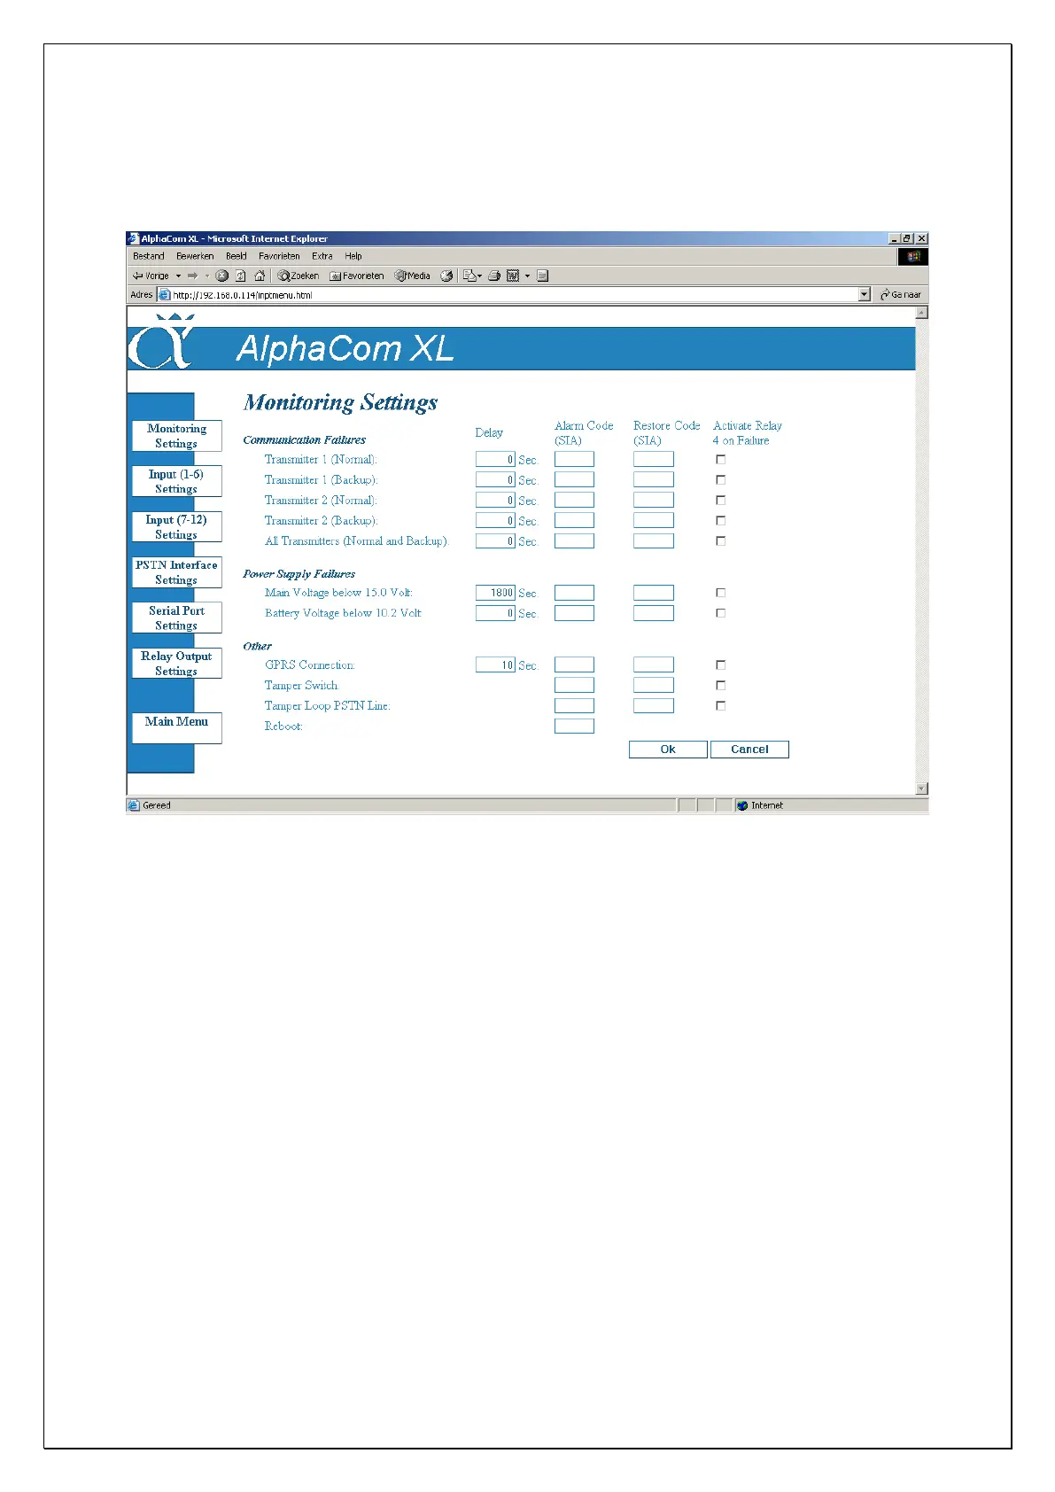Print the page using the toolbar printer icon

(x=494, y=276)
